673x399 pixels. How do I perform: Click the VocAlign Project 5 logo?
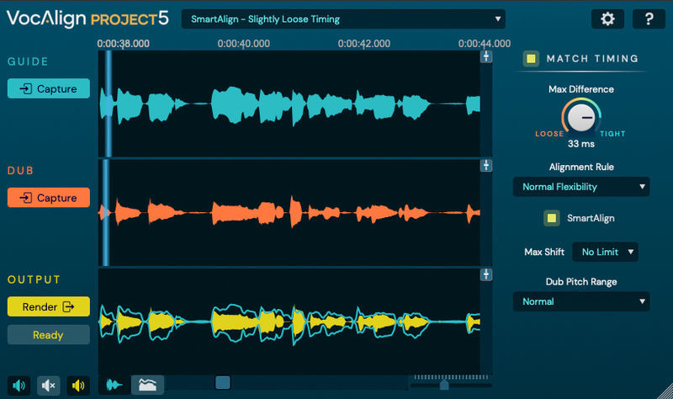pos(87,19)
